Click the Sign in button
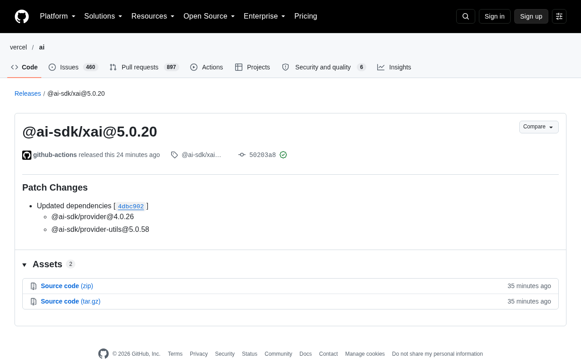 [x=495, y=16]
